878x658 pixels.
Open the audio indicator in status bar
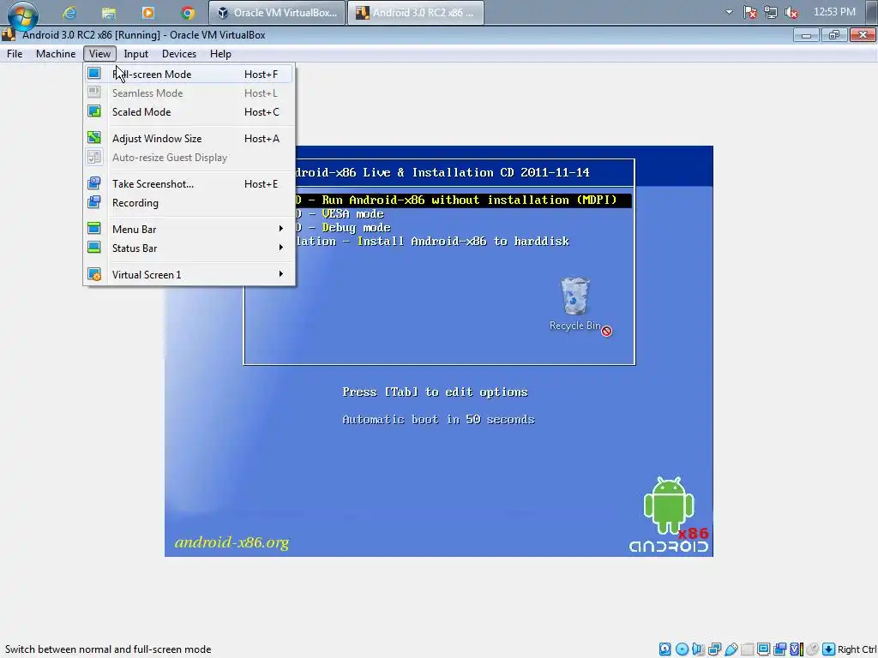pos(698,649)
